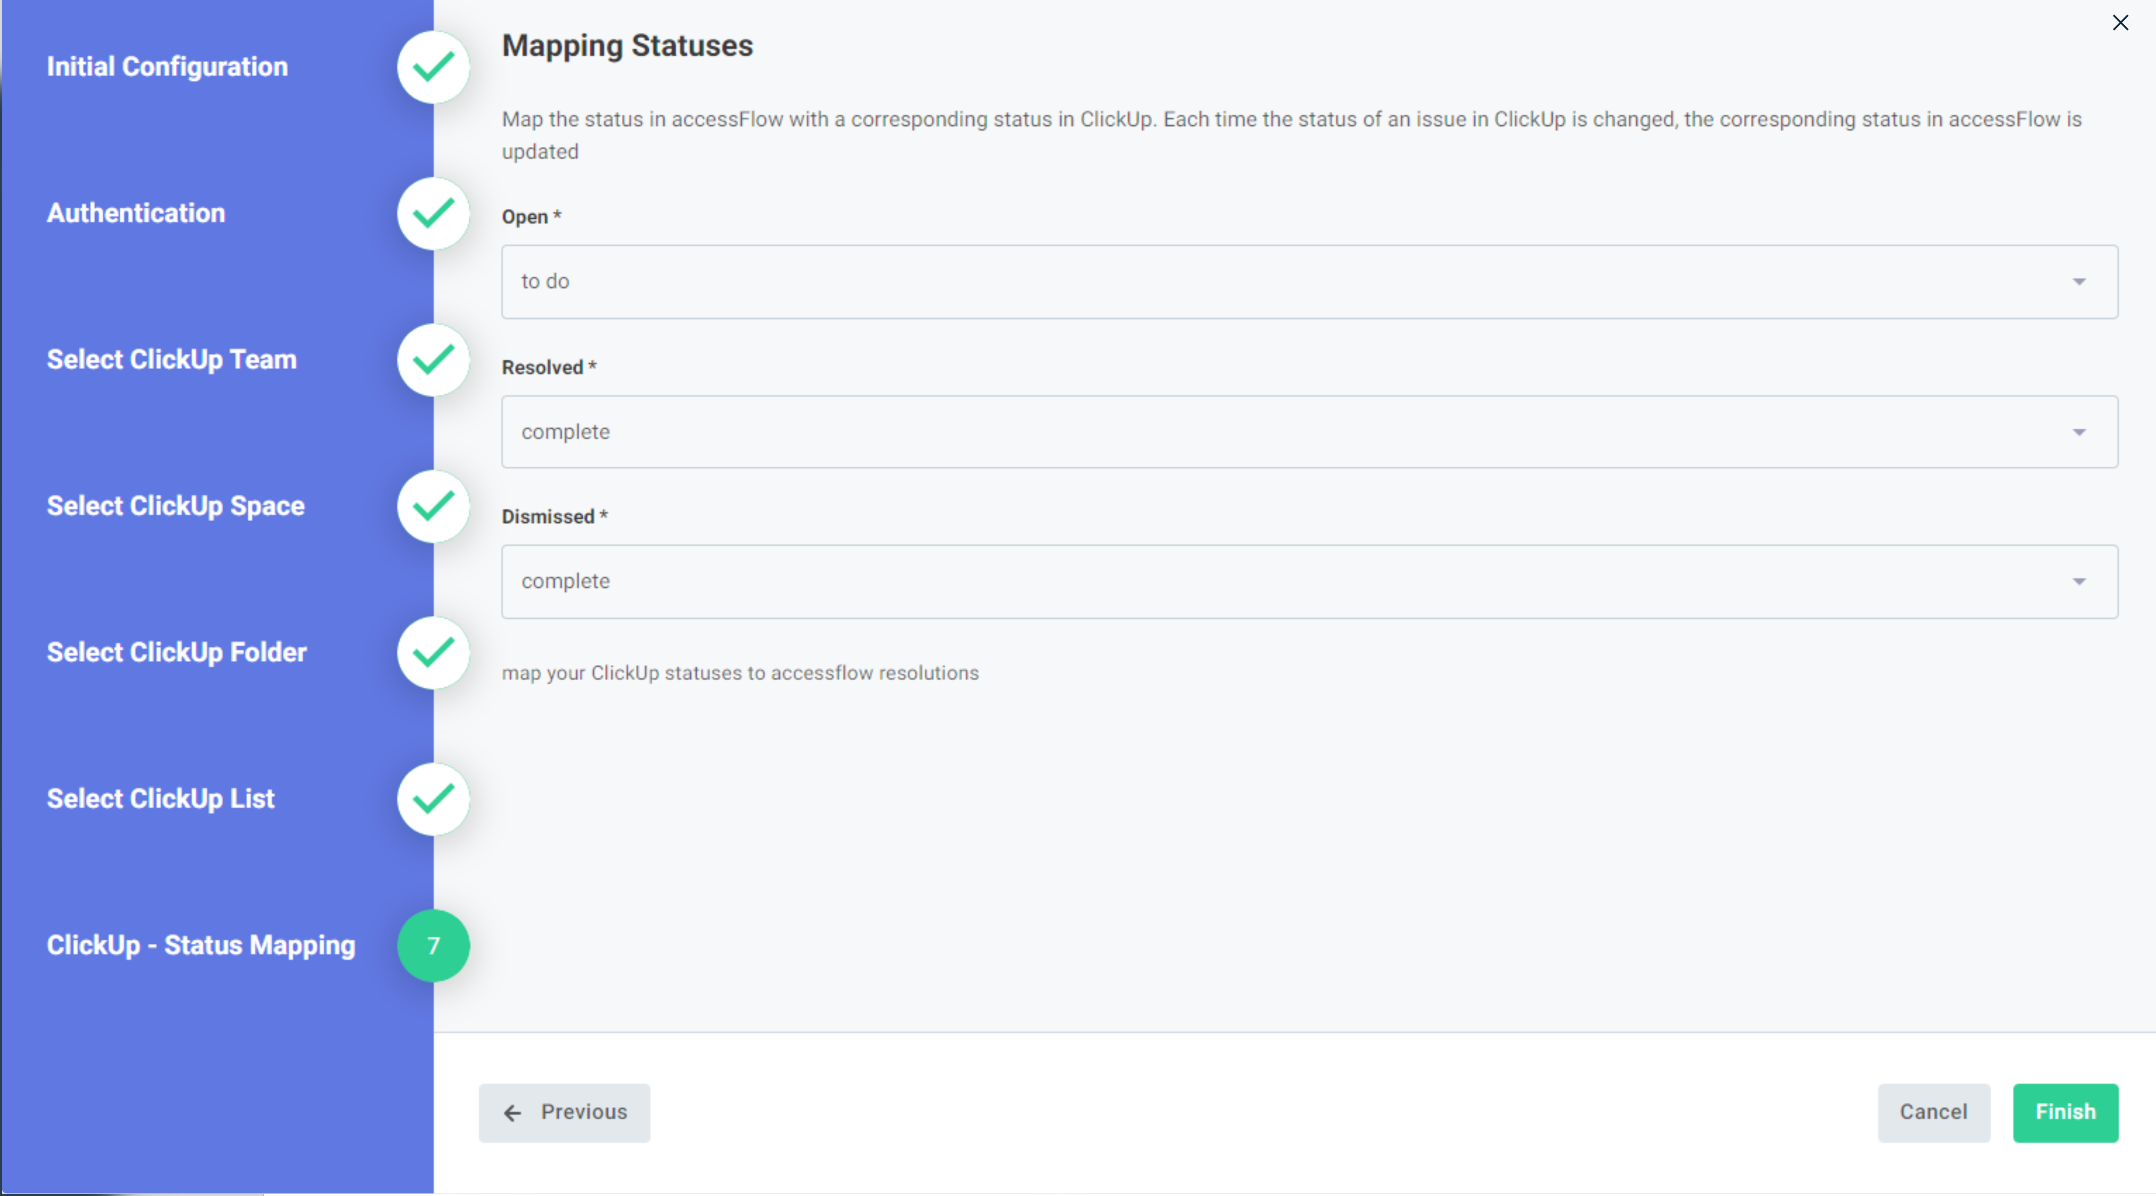Open the Select ClickUp Team step
The height and width of the screenshot is (1196, 2156).
pyautogui.click(x=172, y=359)
